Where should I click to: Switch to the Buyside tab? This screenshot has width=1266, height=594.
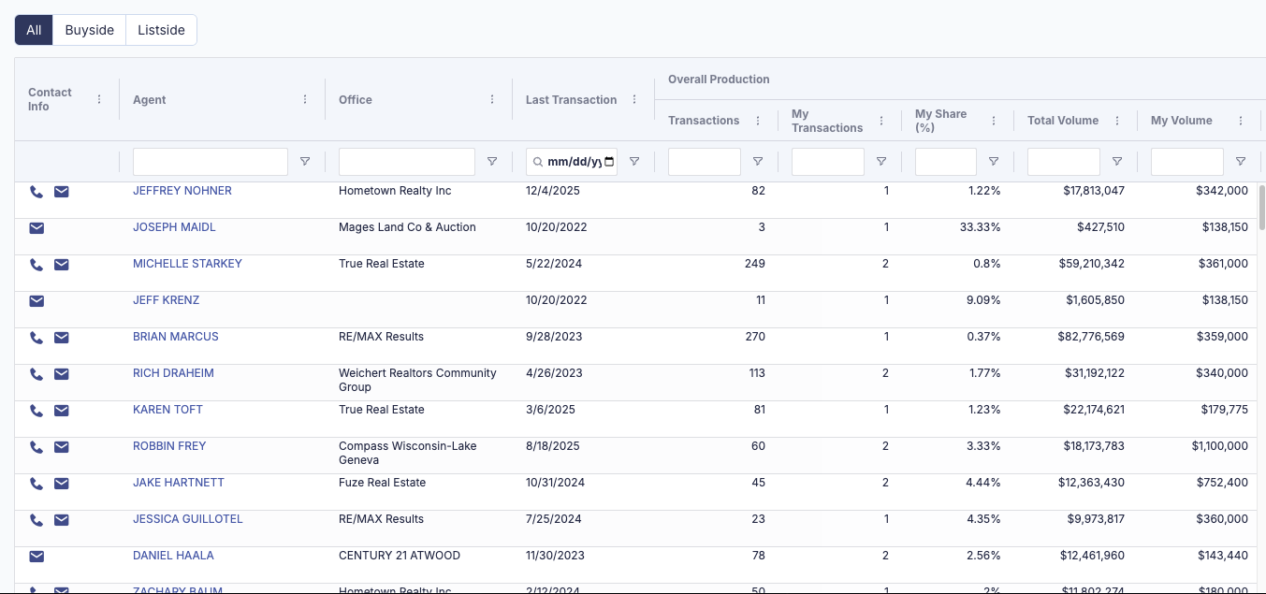pos(90,30)
